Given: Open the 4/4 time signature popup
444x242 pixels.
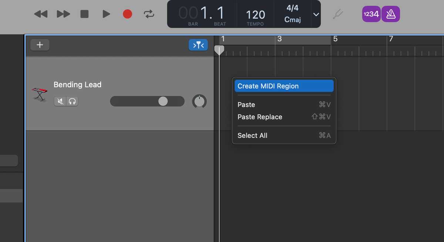Looking at the screenshot, I should [292, 8].
